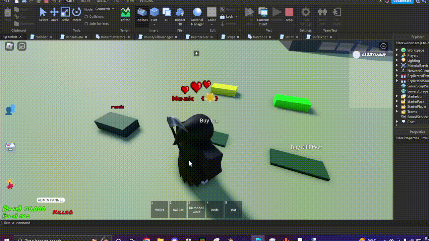Expand the Workspace tree node
This screenshot has width=429, height=241.
[397, 50]
